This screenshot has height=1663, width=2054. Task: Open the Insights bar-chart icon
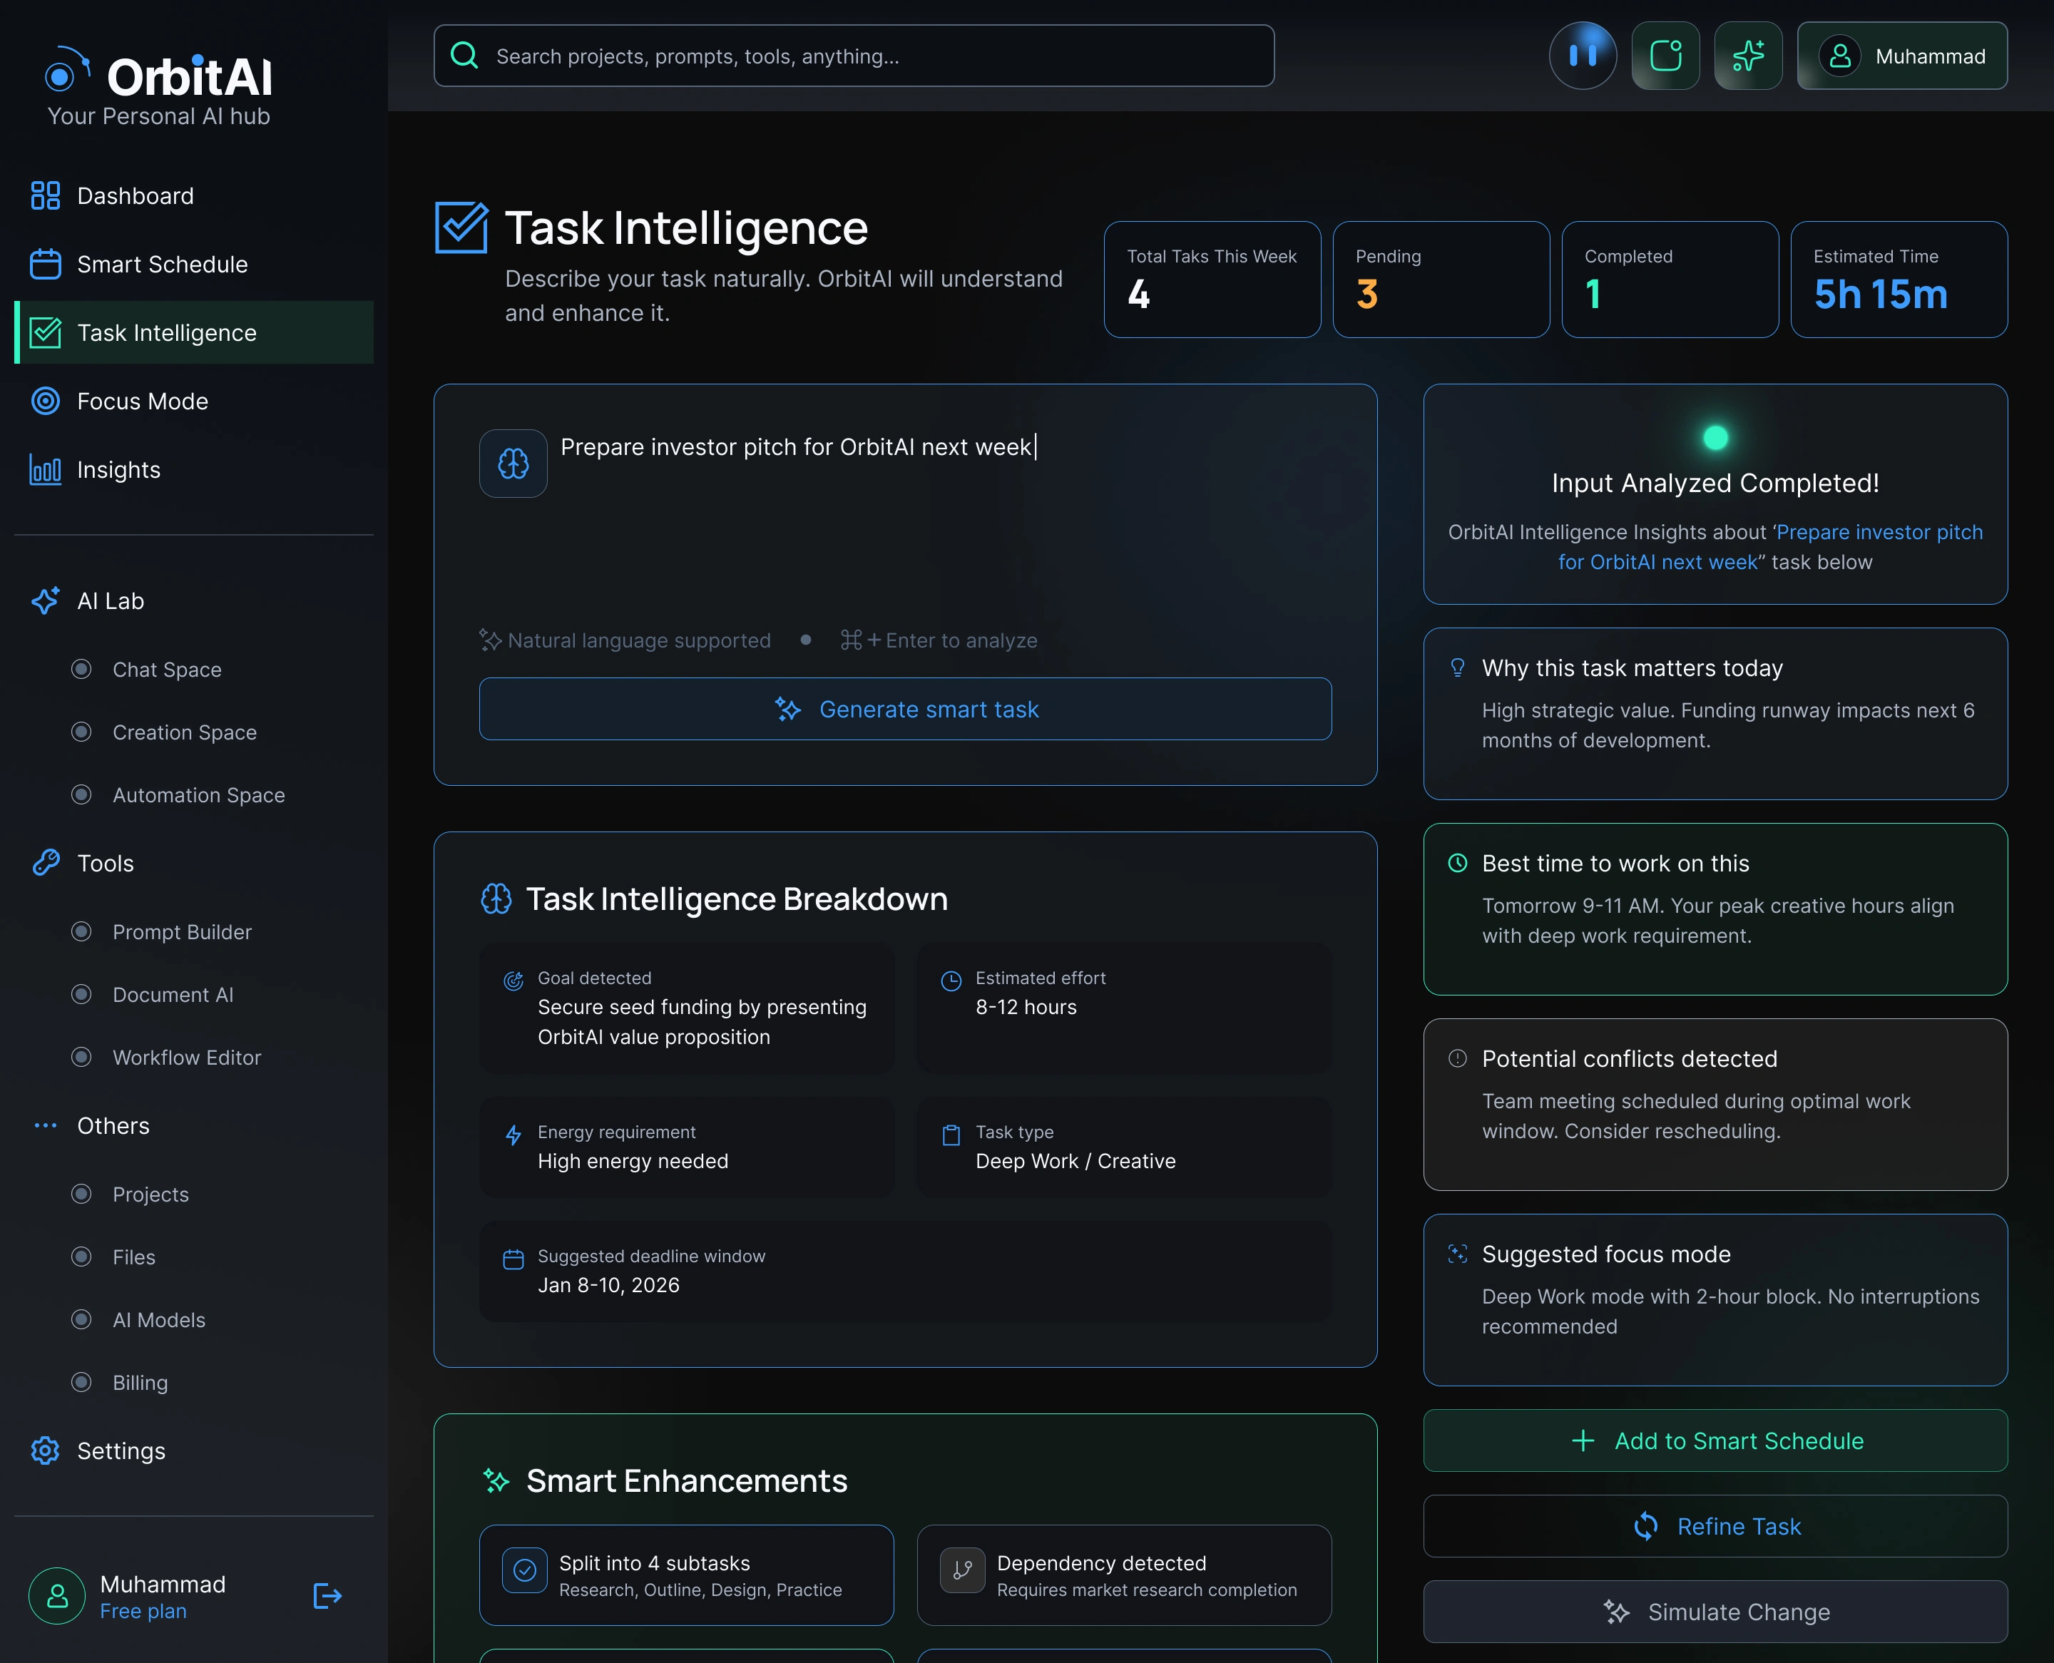pyautogui.click(x=45, y=469)
